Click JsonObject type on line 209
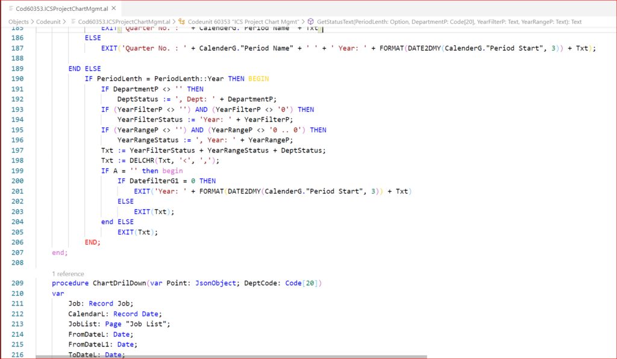Image resolution: width=617 pixels, height=359 pixels. 215,283
